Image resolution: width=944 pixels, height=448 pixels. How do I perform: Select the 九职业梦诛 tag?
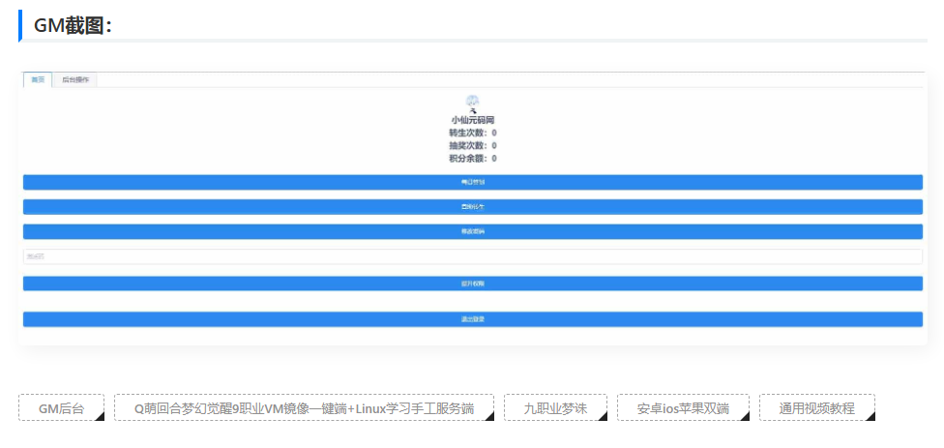555,408
